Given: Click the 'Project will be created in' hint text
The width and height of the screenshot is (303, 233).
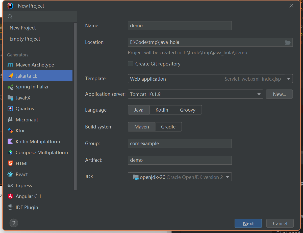Looking at the screenshot, I should click(187, 53).
